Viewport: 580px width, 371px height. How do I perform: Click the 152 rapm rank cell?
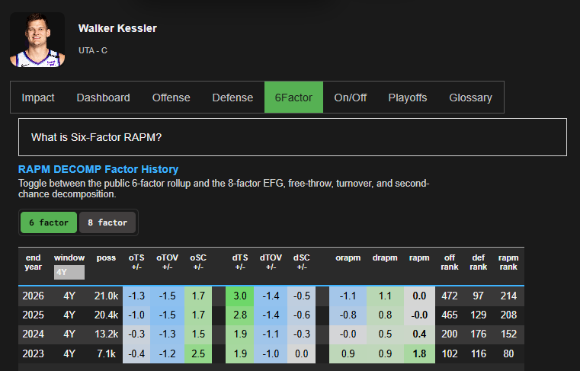pos(508,334)
